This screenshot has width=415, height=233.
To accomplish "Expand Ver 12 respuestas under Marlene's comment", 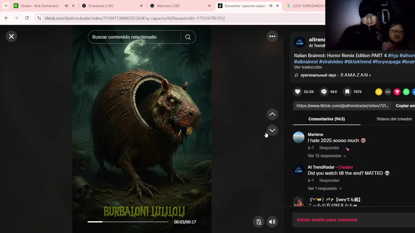I will [x=327, y=156].
